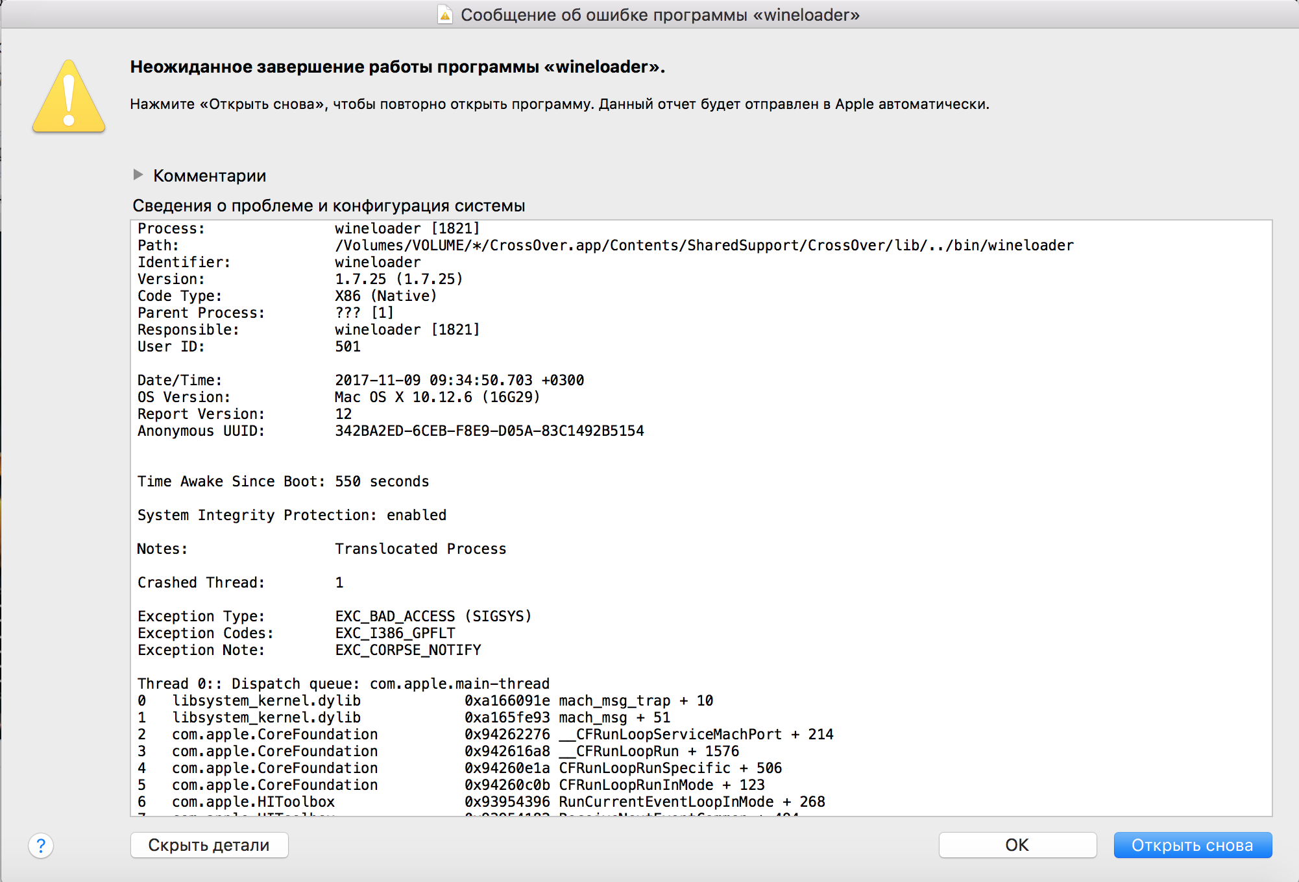Screen dimensions: 1299x882
Task: Click the Открыть снова button
Action: pos(1192,845)
